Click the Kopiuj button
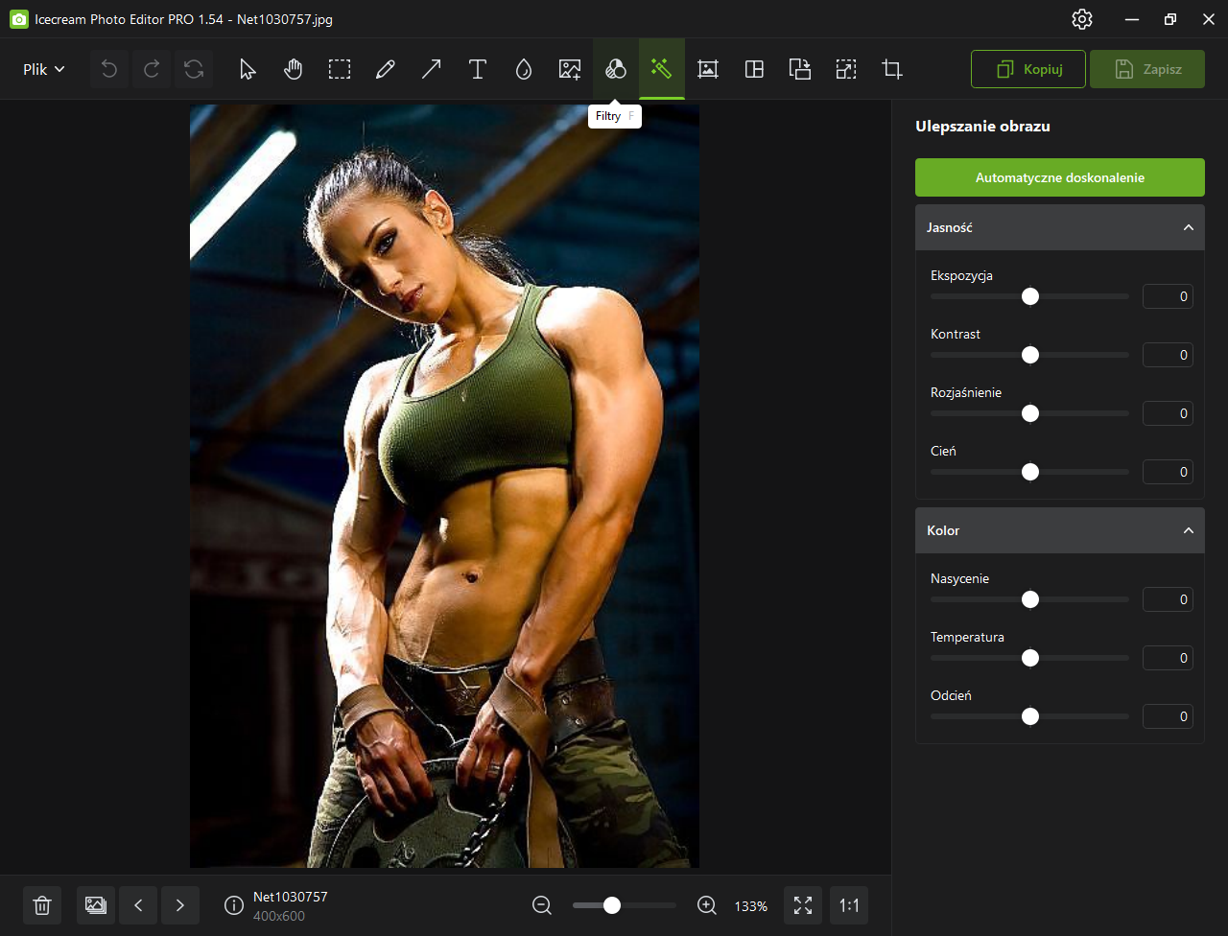 point(1028,69)
